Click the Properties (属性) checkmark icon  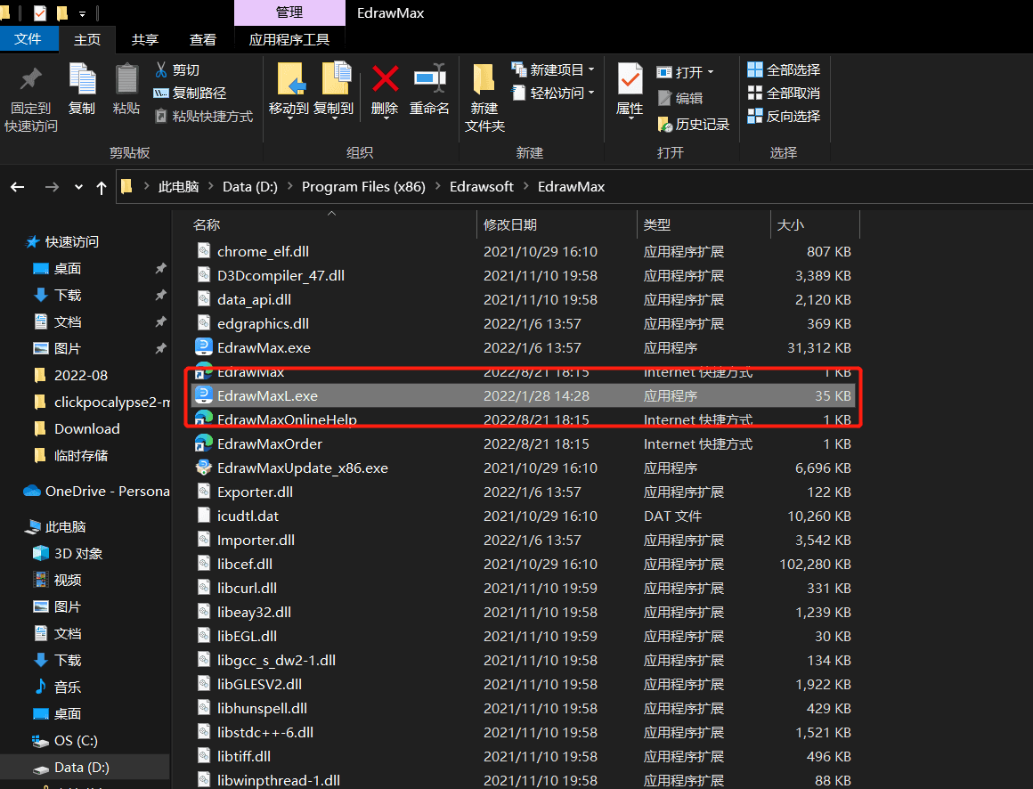point(630,79)
